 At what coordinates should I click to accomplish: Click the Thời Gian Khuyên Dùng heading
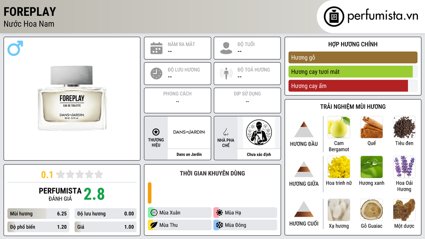click(x=212, y=173)
